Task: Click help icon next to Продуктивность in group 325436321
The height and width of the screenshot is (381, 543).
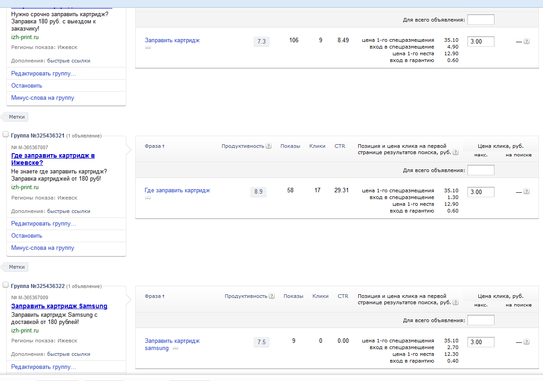Action: (x=268, y=146)
